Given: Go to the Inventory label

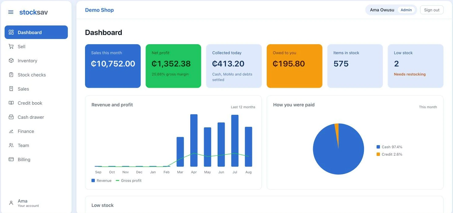Looking at the screenshot, I should [27, 61].
